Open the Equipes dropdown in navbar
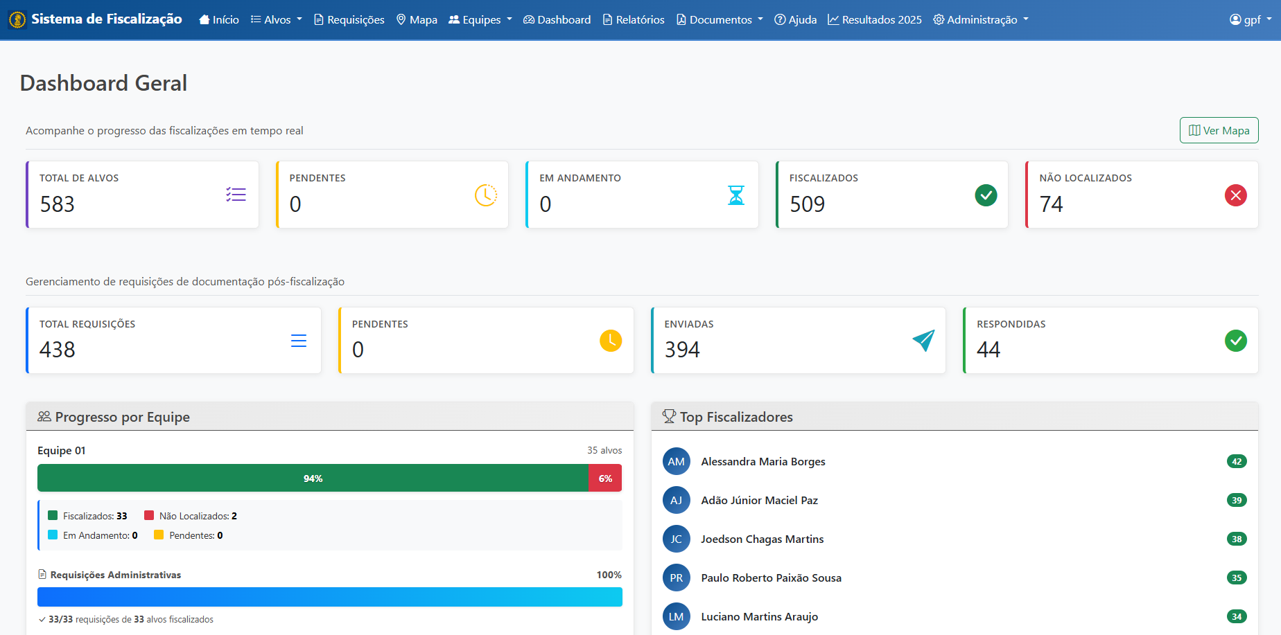 point(480,19)
